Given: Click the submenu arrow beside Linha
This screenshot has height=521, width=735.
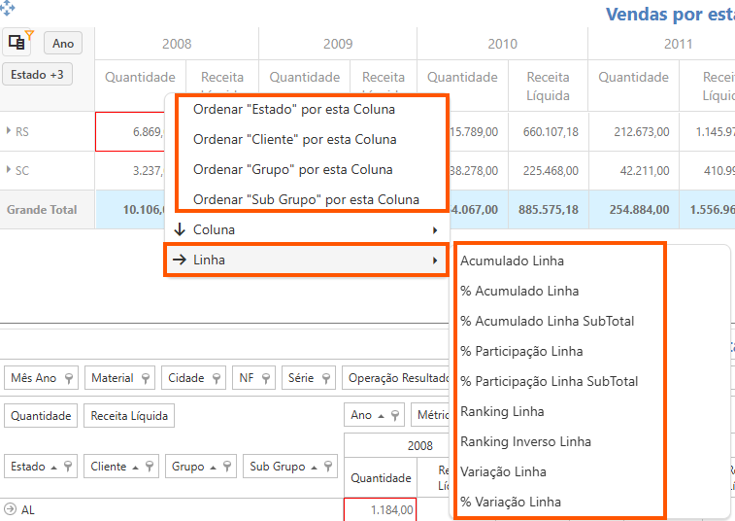Looking at the screenshot, I should (x=435, y=260).
